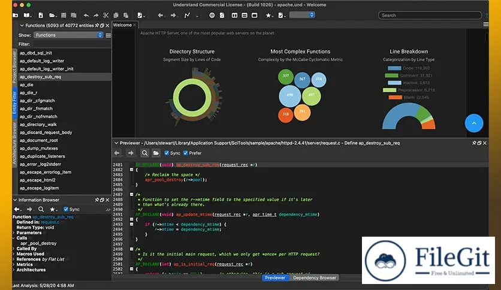Expand the Metrics node
The image size is (501, 290).
pyautogui.click(x=14, y=264)
